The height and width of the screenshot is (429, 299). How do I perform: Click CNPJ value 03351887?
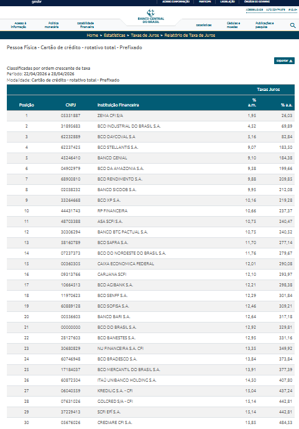pos(70,115)
